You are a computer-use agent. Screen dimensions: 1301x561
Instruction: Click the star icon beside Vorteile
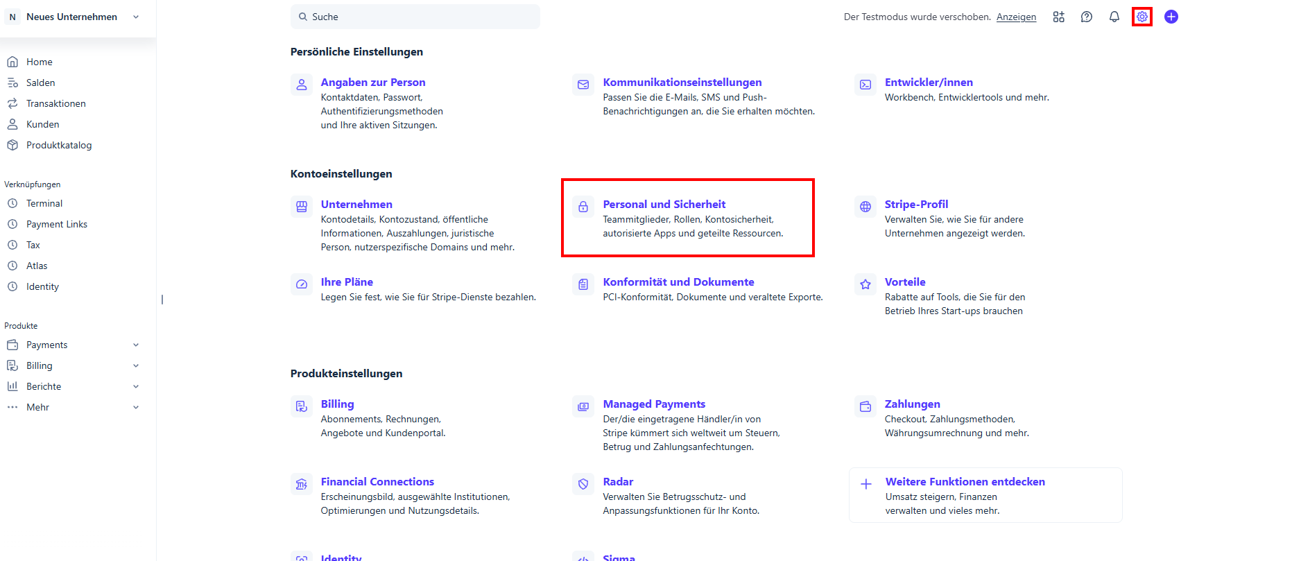coord(865,284)
